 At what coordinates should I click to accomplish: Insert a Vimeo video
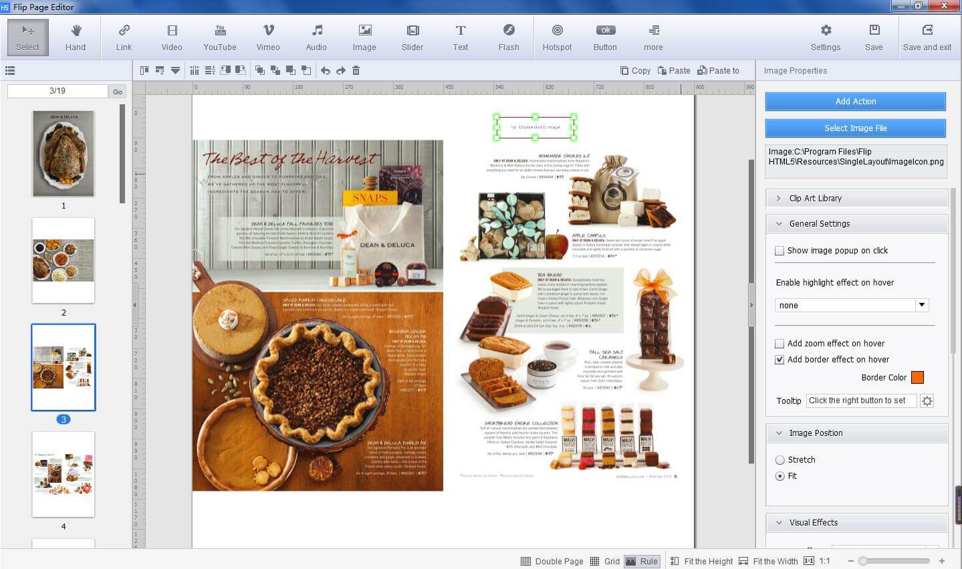click(267, 37)
